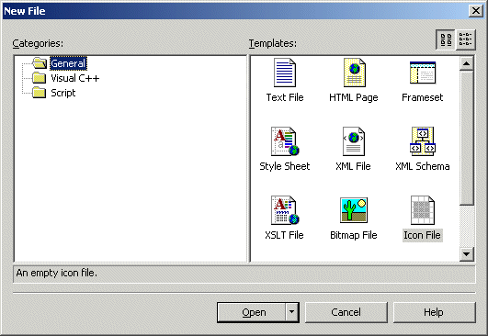The image size is (488, 336).
Task: Select the Script category label
Action: [x=63, y=93]
